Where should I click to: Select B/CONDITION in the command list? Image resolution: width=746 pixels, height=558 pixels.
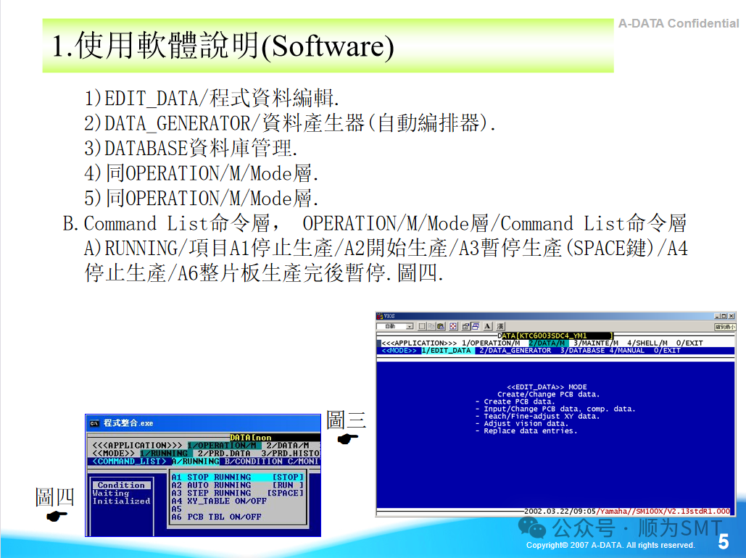254,462
